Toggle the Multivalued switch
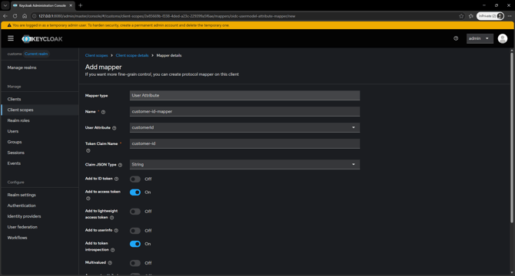The image size is (515, 276). [x=135, y=263]
